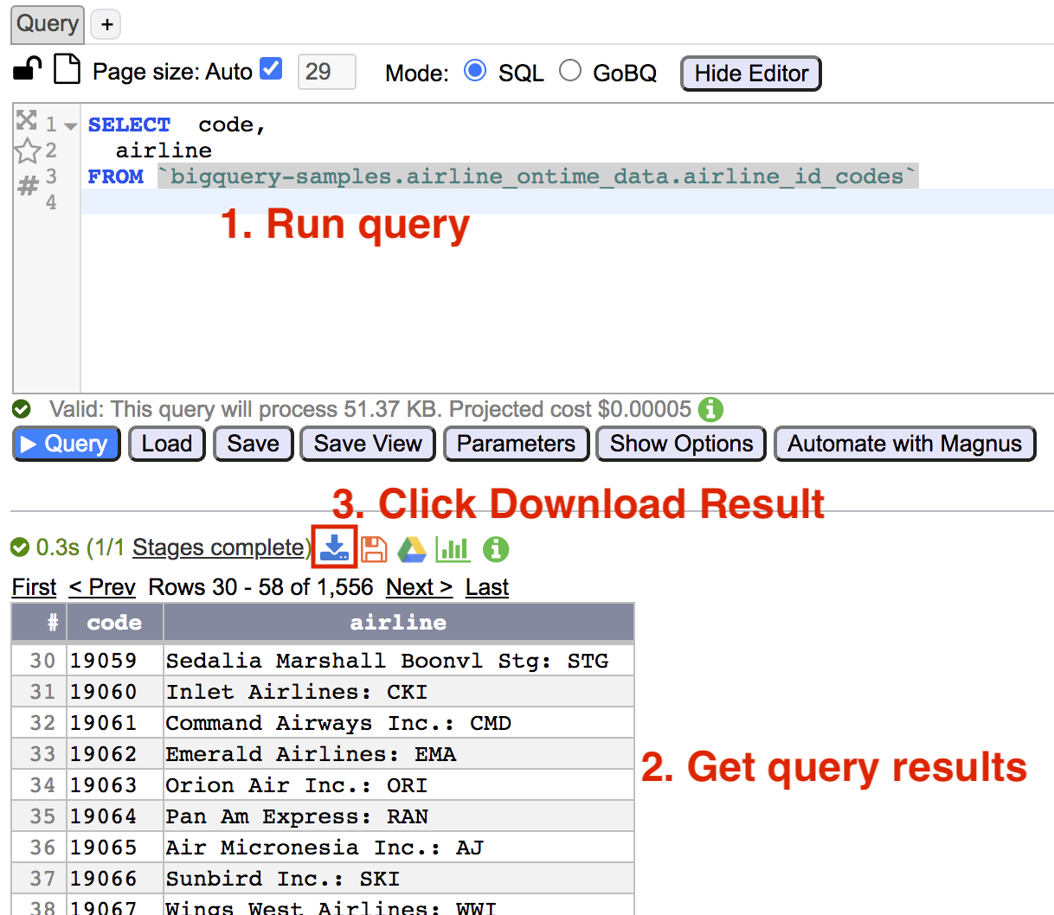Go to Next page of results
The width and height of the screenshot is (1054, 915).
click(419, 587)
